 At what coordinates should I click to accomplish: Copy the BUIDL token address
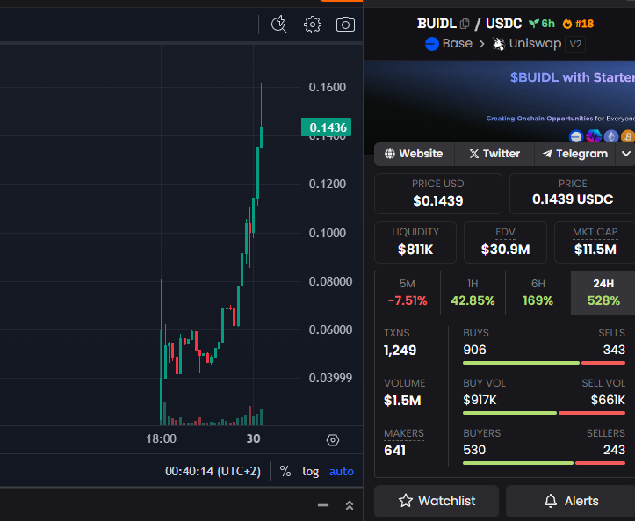pos(465,24)
